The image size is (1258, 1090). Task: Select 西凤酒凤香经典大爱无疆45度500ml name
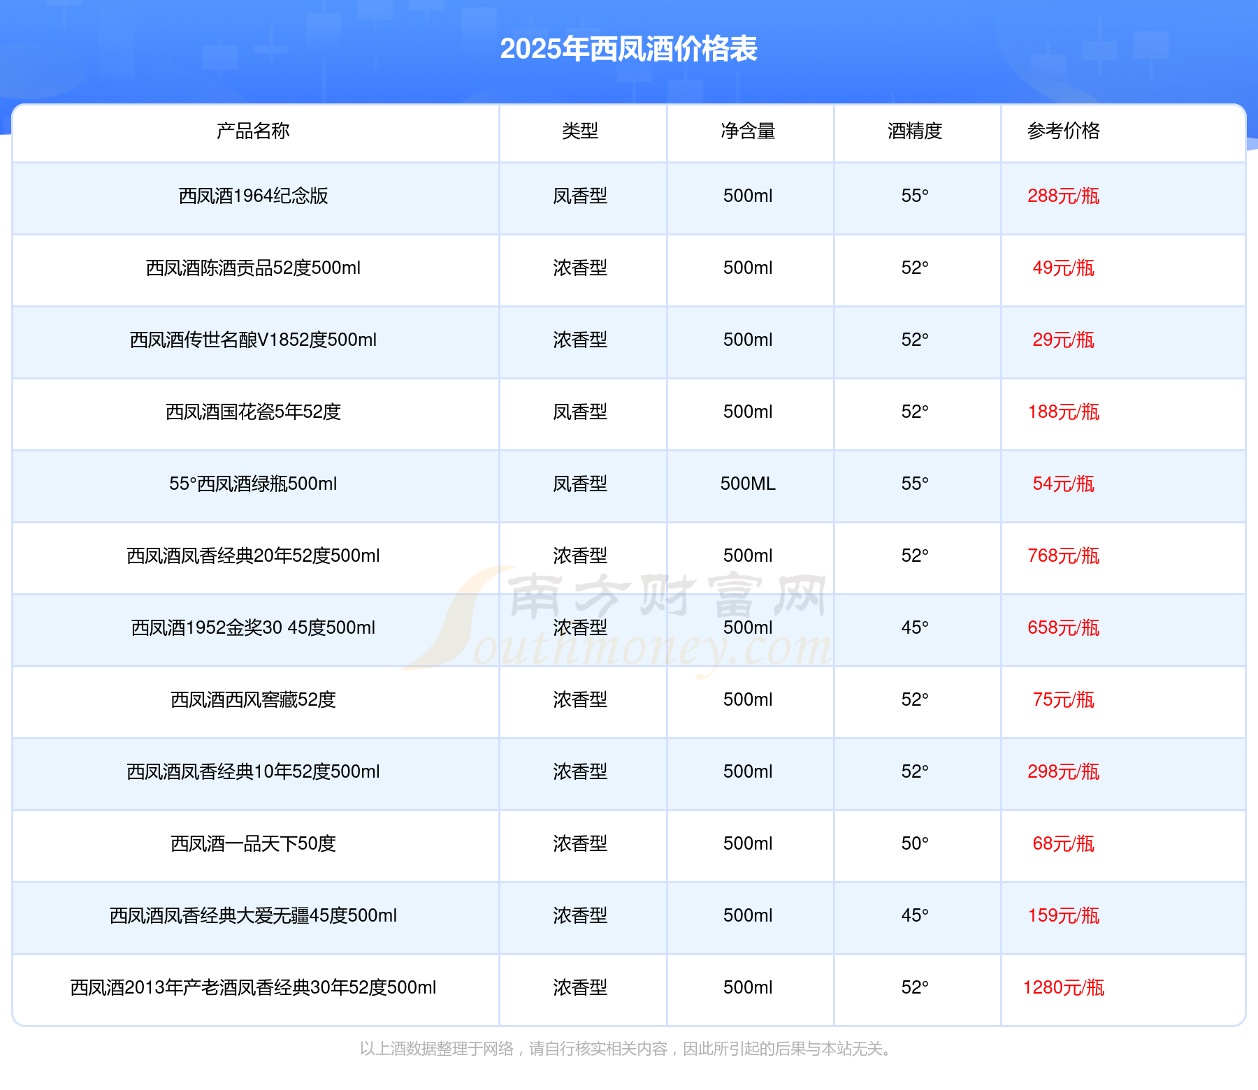click(x=253, y=915)
